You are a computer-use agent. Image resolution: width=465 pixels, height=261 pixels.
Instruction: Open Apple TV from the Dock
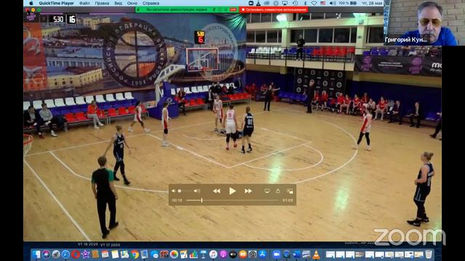232,254
